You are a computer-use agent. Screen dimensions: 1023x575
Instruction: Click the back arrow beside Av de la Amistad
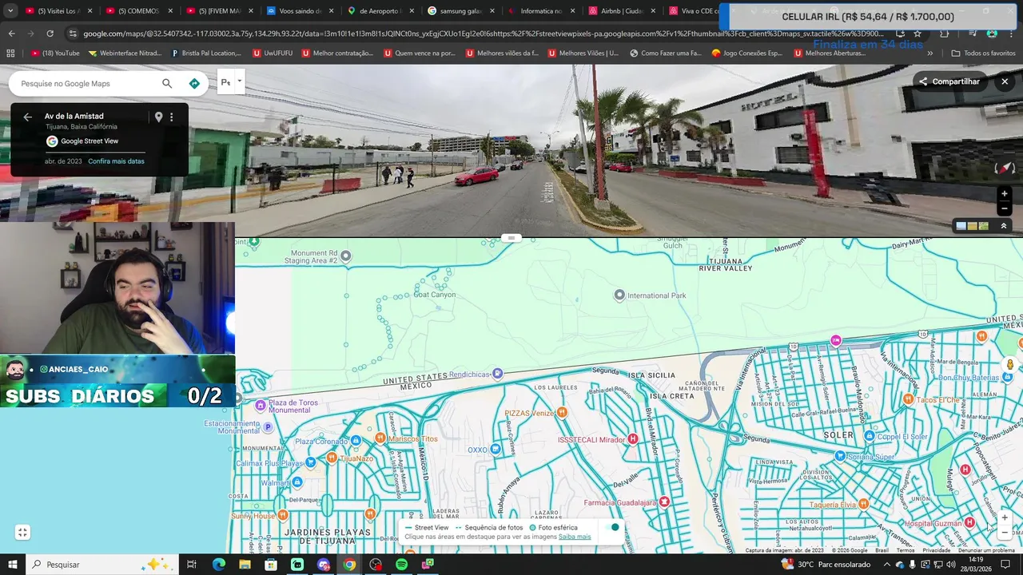point(28,117)
